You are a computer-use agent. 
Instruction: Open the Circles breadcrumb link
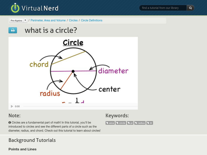pyautogui.click(x=73, y=20)
